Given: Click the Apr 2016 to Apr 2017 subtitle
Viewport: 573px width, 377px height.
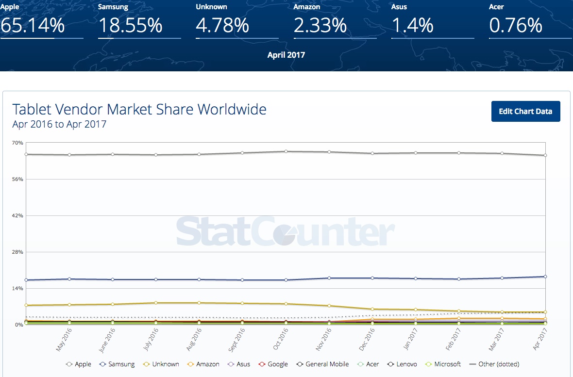Looking at the screenshot, I should point(59,124).
